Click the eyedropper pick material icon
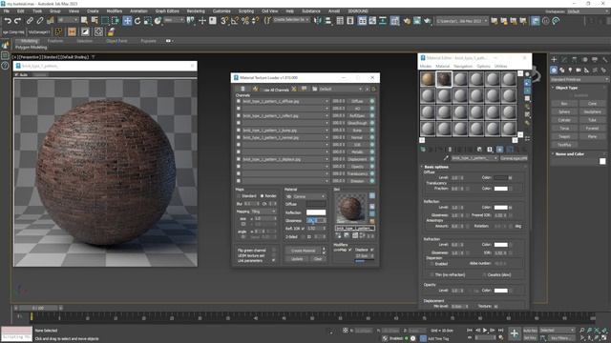This screenshot has width=611, height=343. [446, 158]
